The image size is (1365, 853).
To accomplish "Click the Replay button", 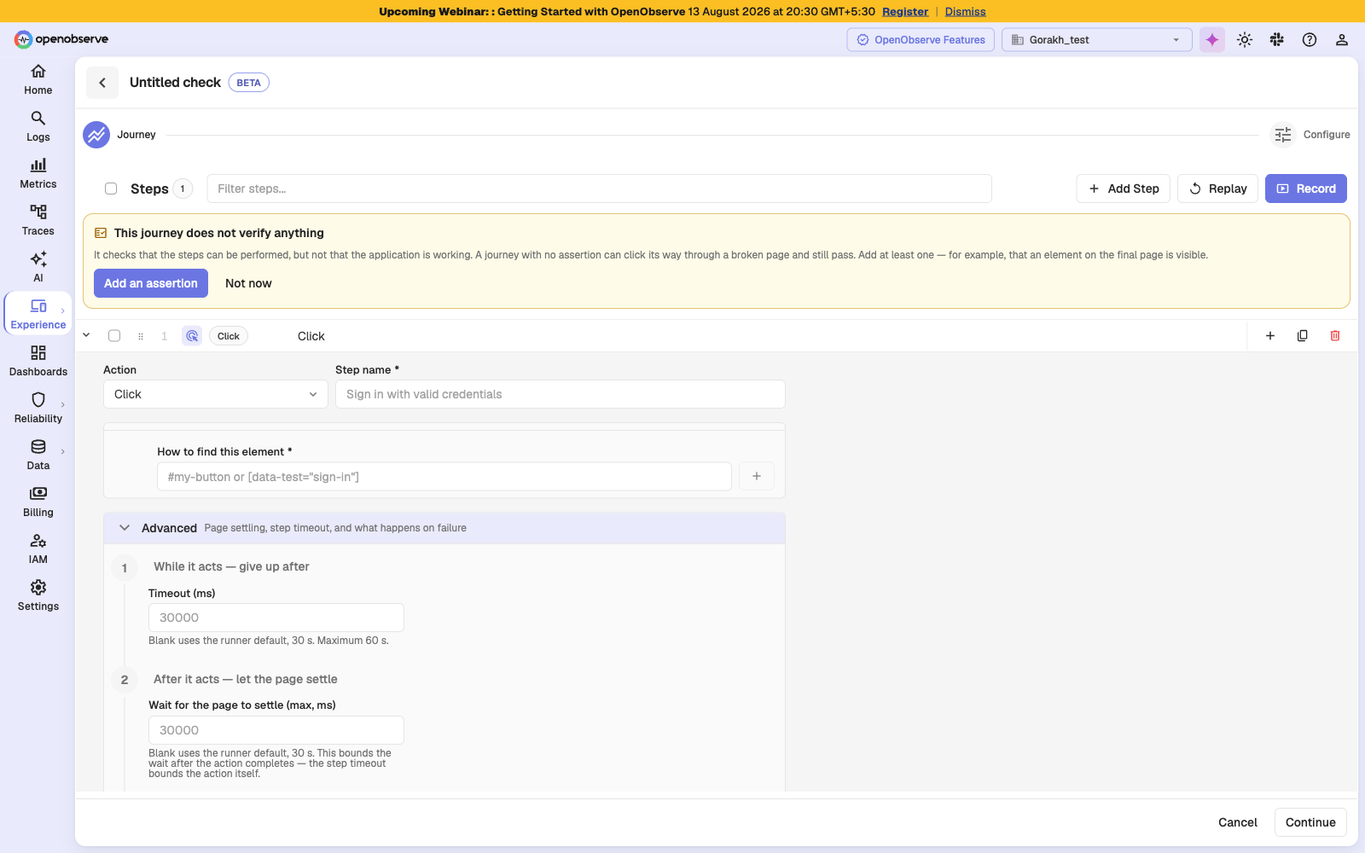I will click(1217, 189).
